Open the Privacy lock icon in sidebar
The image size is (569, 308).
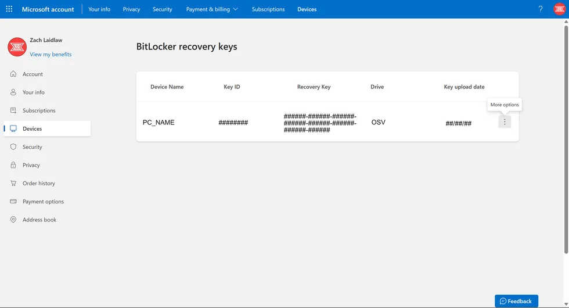click(13, 165)
